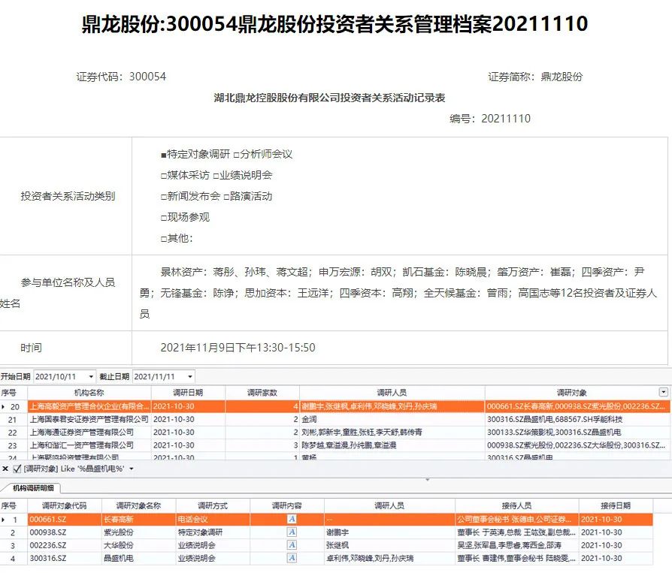Viewport: 672px width, 573px height.
Task: Open filter dropdown on 调研对象 column header
Action: tap(664, 392)
